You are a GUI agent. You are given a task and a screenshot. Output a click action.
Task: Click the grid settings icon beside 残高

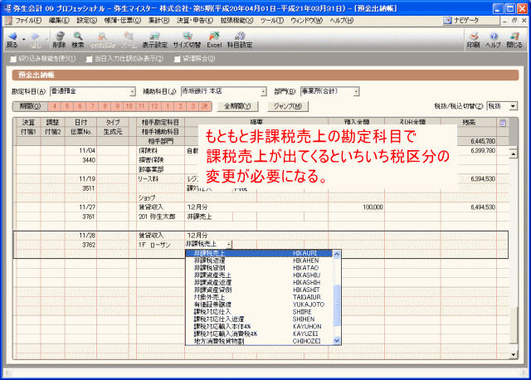(503, 123)
